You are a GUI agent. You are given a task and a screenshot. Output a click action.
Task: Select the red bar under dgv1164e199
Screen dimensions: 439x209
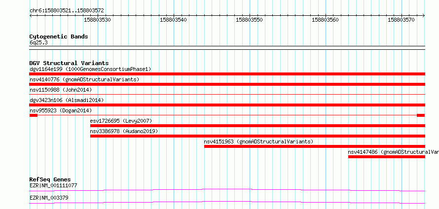click(x=227, y=74)
